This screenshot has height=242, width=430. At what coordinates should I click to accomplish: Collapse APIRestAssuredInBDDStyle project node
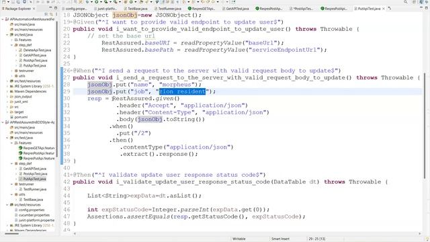coord(3,122)
